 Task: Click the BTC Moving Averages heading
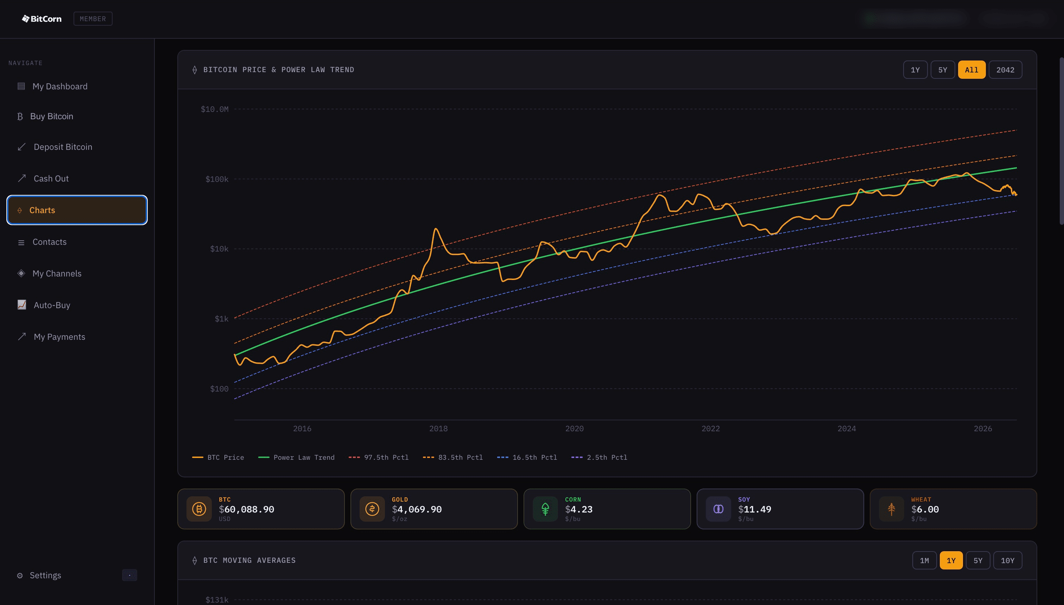pyautogui.click(x=249, y=561)
